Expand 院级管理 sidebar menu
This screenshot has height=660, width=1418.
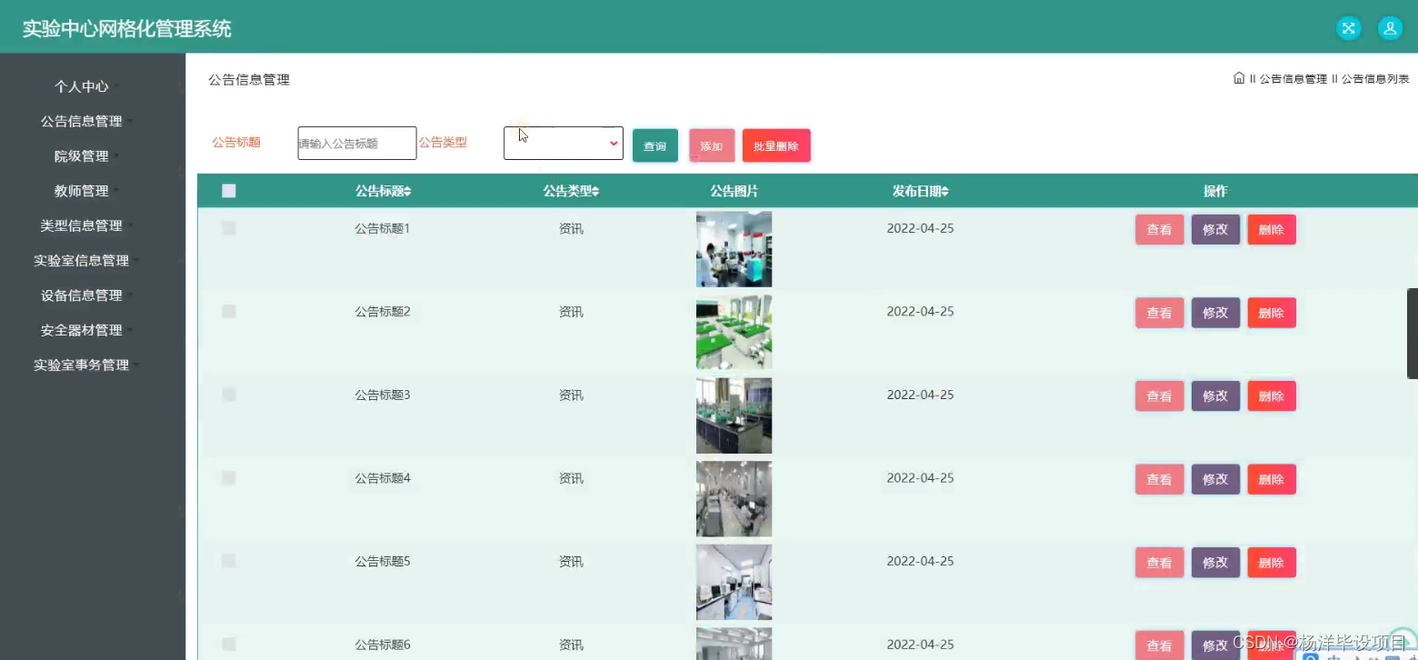(x=86, y=156)
